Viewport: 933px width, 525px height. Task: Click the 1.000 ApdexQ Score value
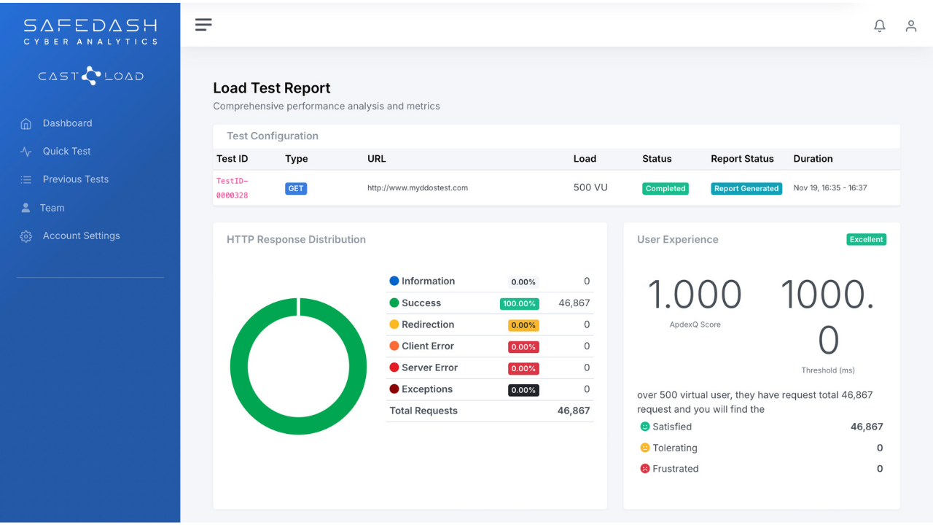pos(695,295)
